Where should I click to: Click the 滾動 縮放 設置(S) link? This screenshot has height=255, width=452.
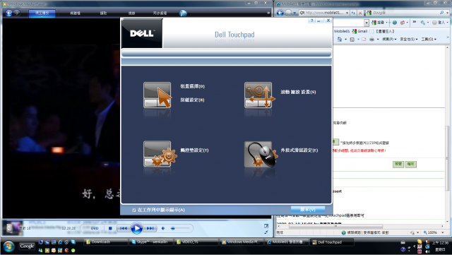point(298,92)
